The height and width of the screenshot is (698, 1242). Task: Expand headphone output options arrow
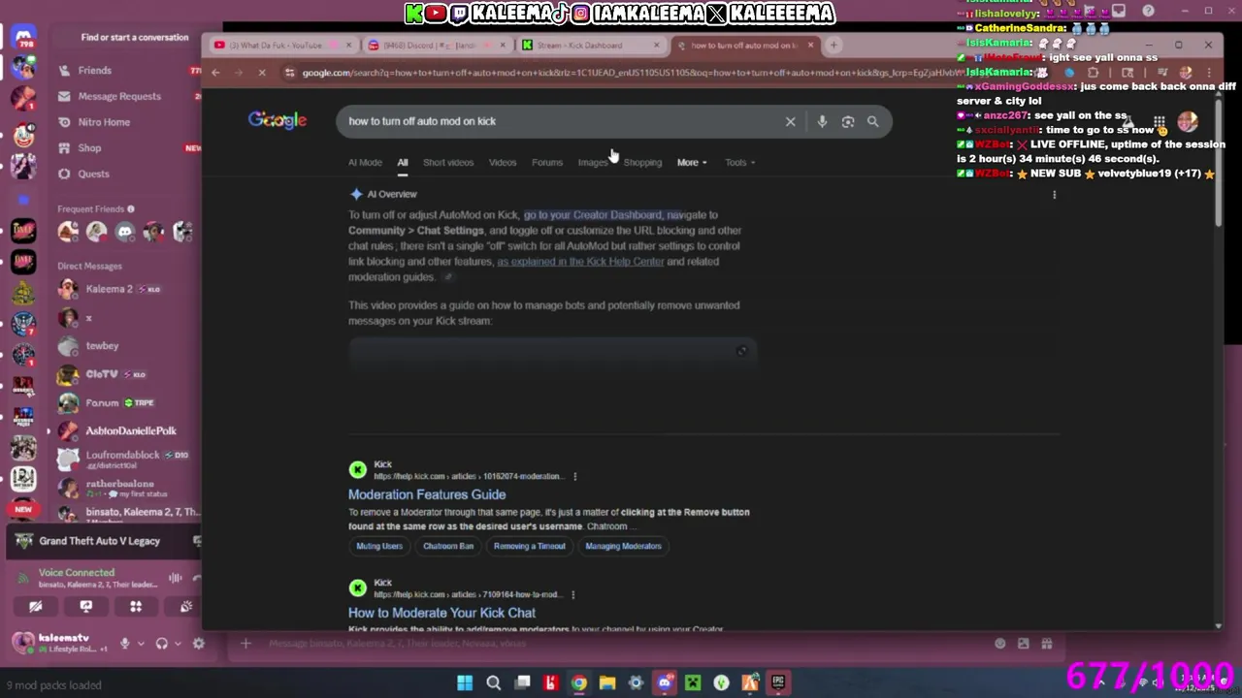click(177, 643)
